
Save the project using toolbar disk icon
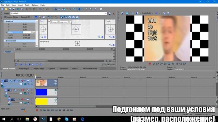coord(10,9)
